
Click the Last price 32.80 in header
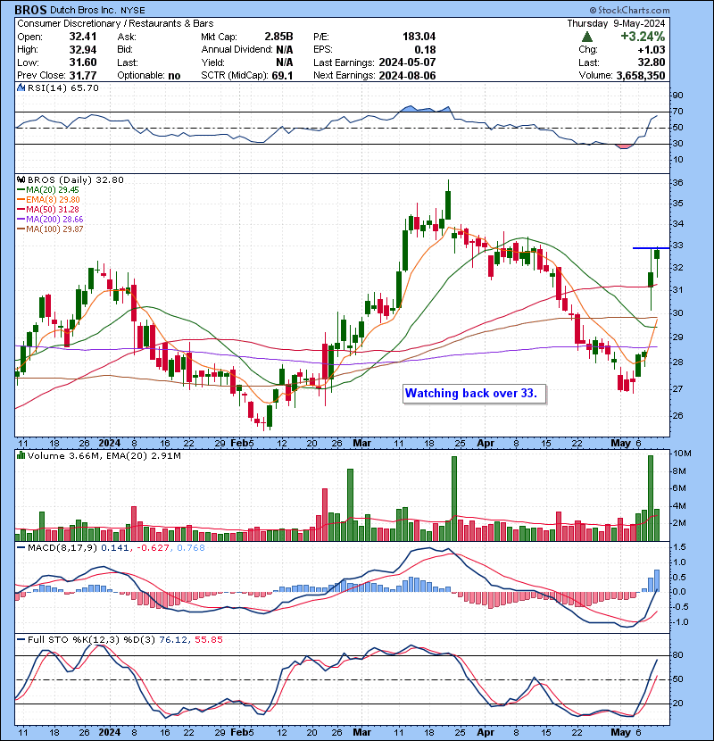click(652, 62)
